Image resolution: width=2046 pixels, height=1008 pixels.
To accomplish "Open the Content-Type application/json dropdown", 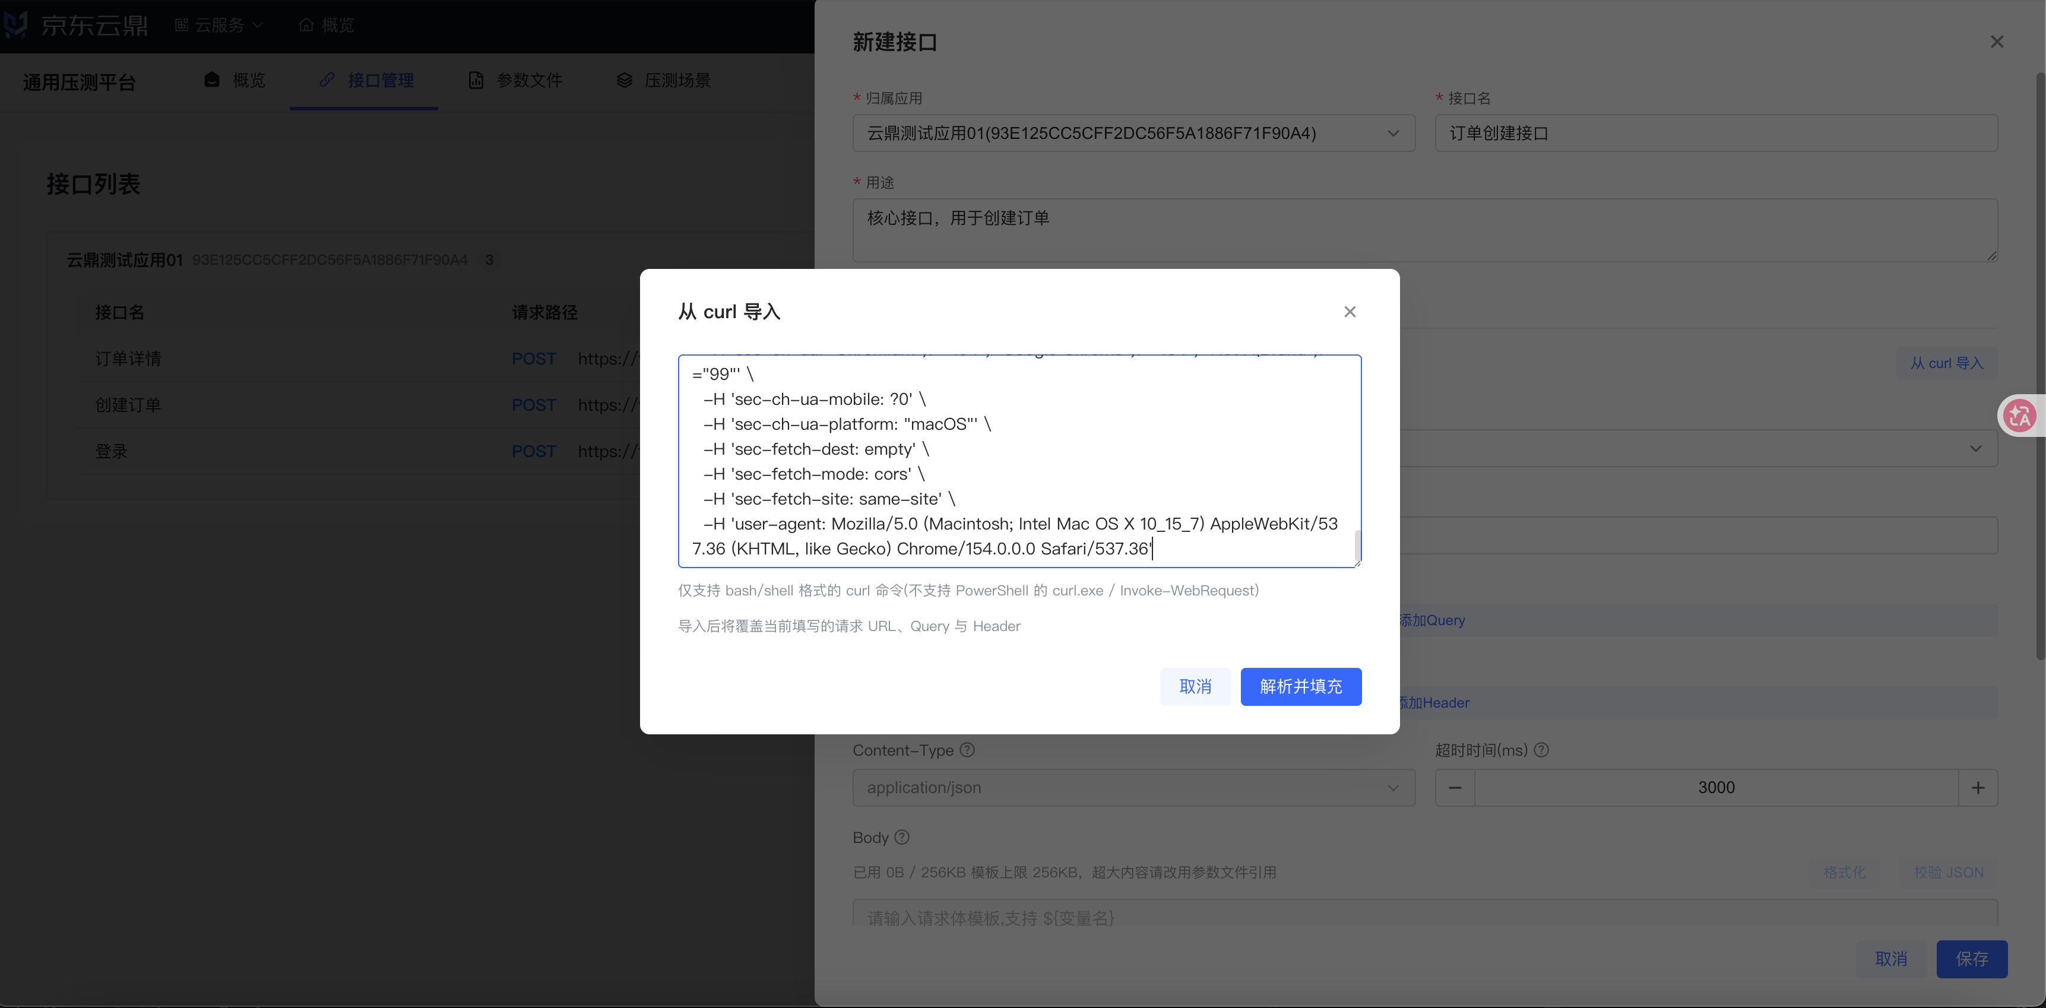I will 1133,788.
